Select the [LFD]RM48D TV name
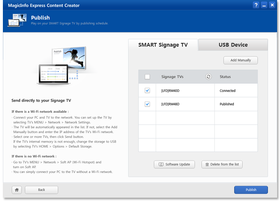 170,104
